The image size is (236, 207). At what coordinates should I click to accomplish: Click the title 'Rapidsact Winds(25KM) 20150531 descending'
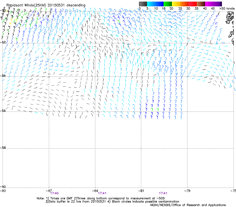46,5
